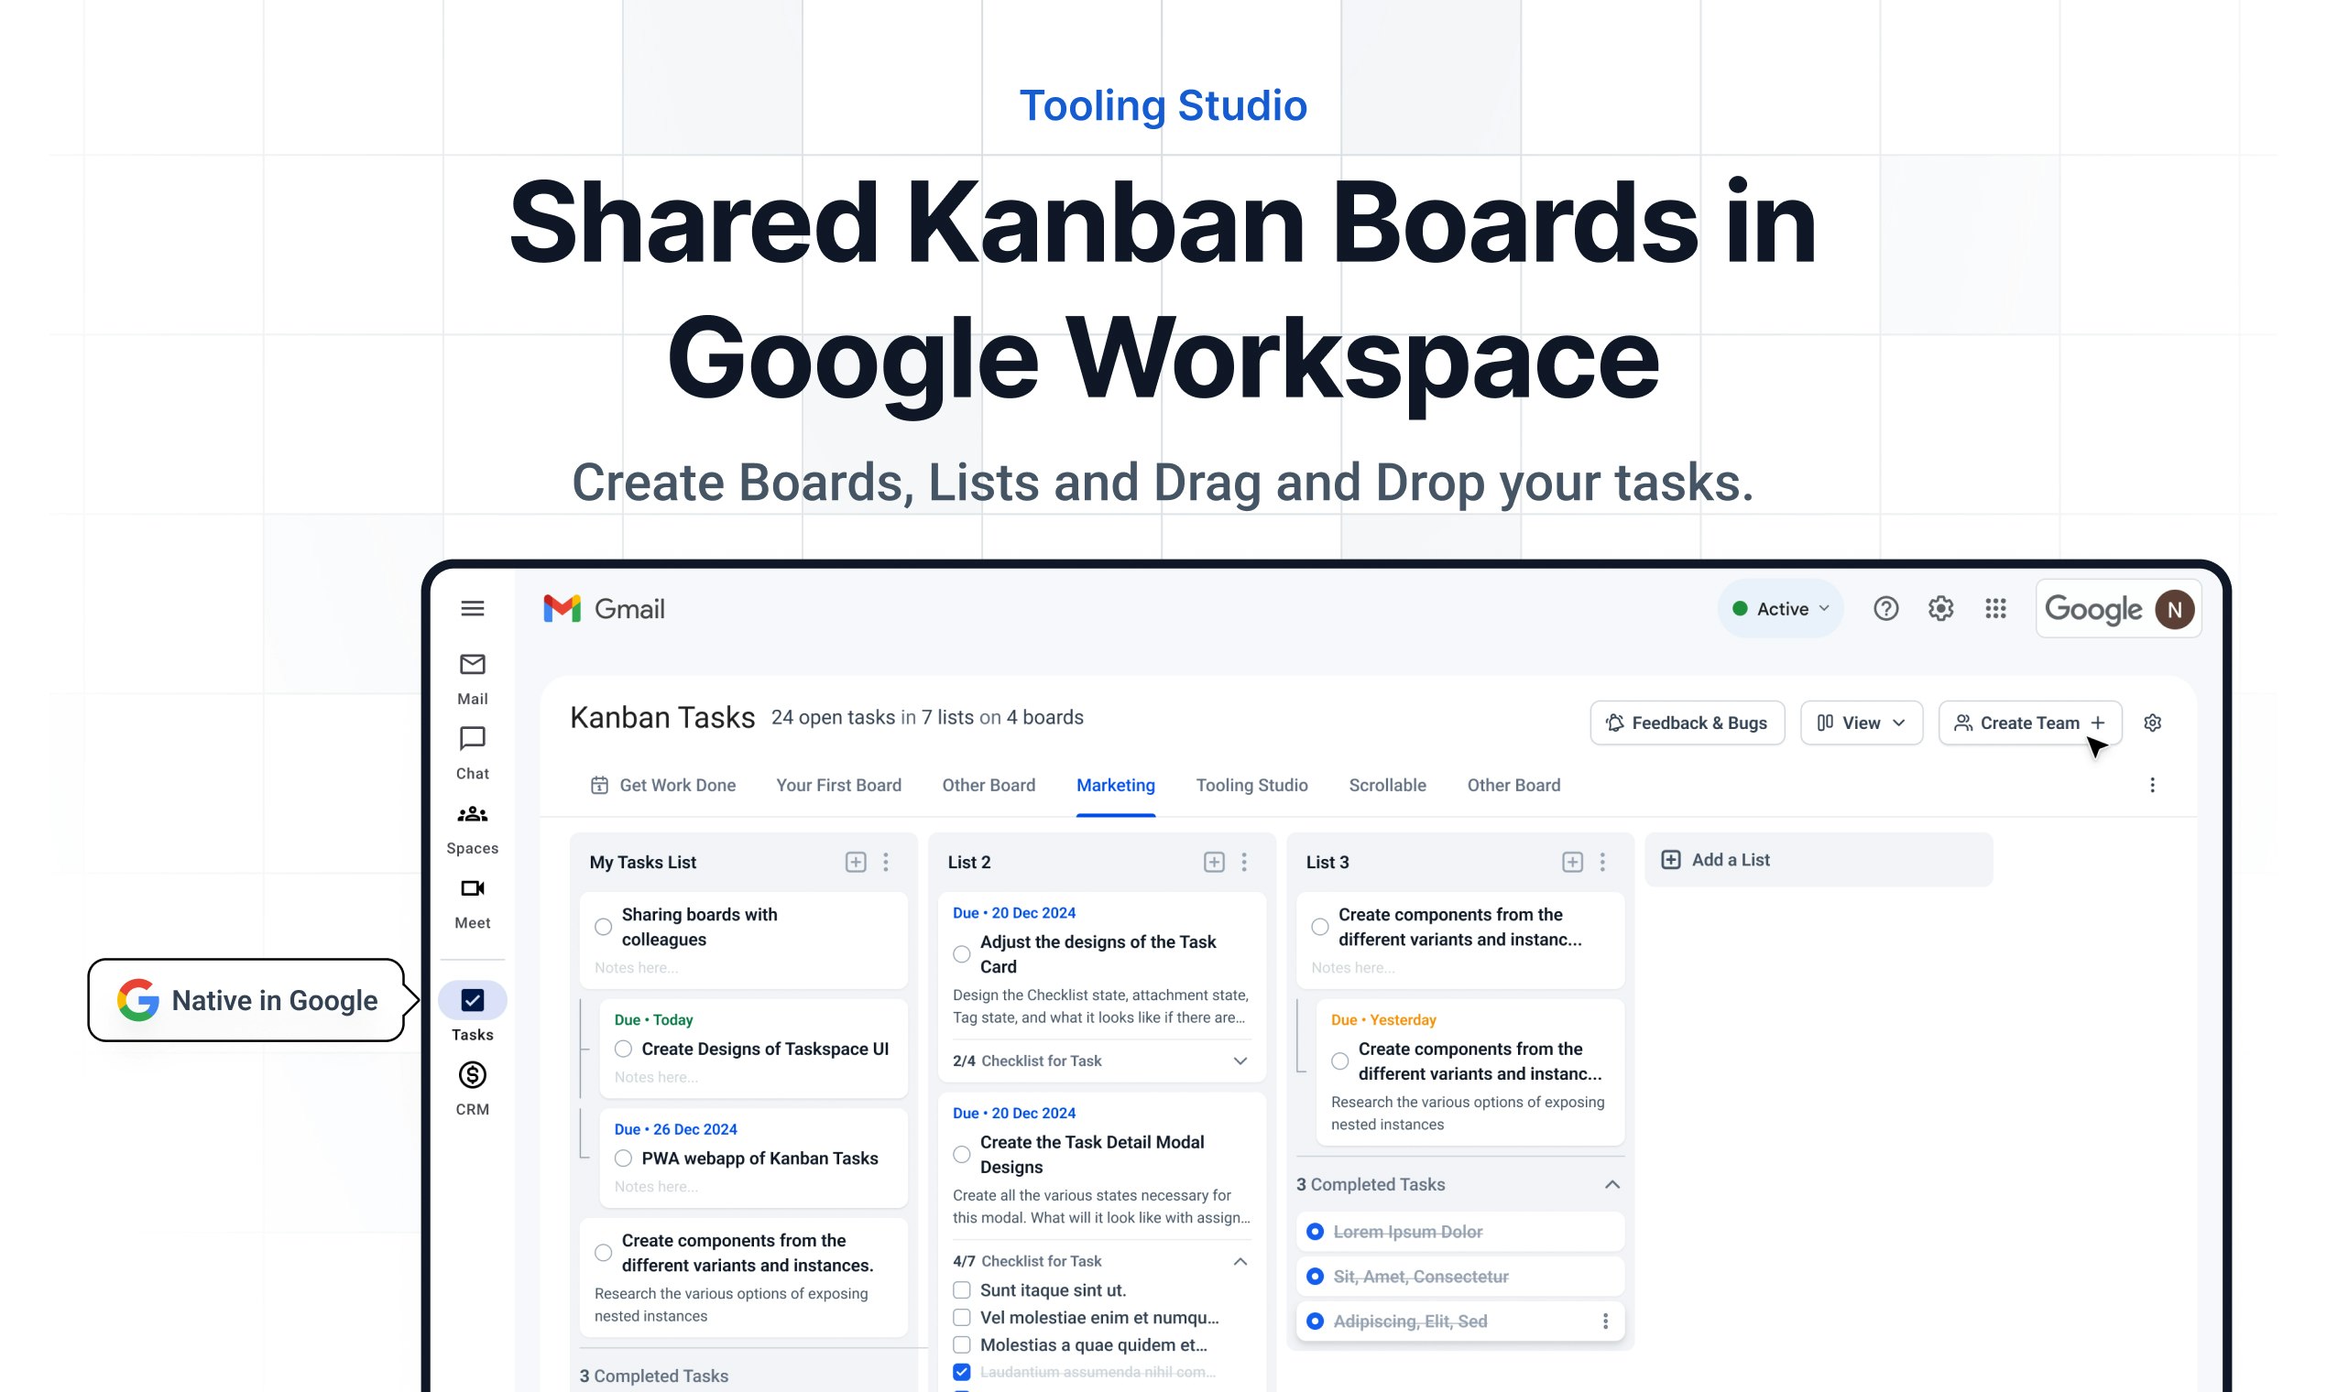The height and width of the screenshot is (1392, 2327).
Task: Click the Feedback & Bugs button
Action: 1686,723
